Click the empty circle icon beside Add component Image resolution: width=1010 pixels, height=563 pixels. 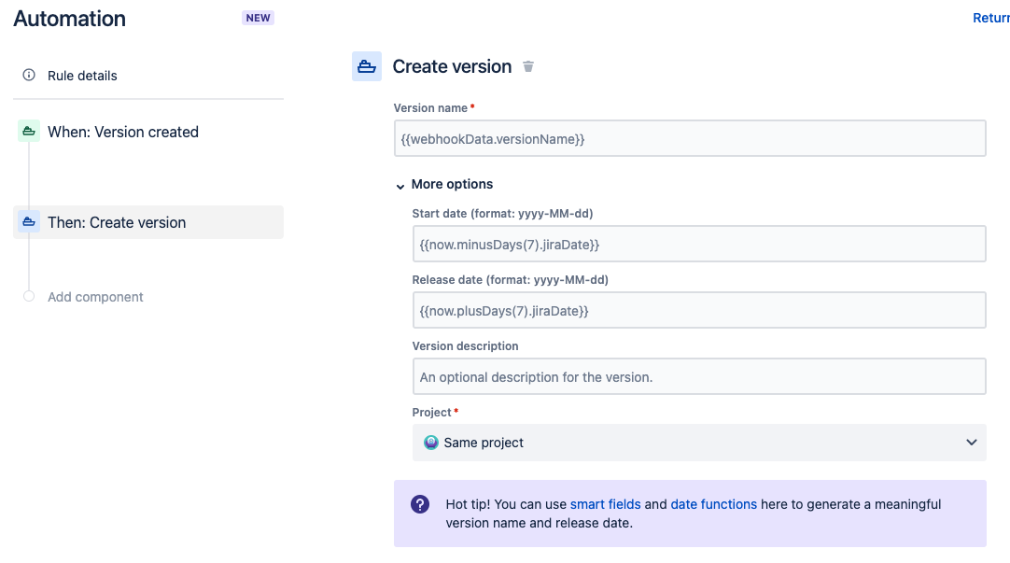28,296
